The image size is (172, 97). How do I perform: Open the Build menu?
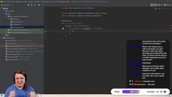43,2
